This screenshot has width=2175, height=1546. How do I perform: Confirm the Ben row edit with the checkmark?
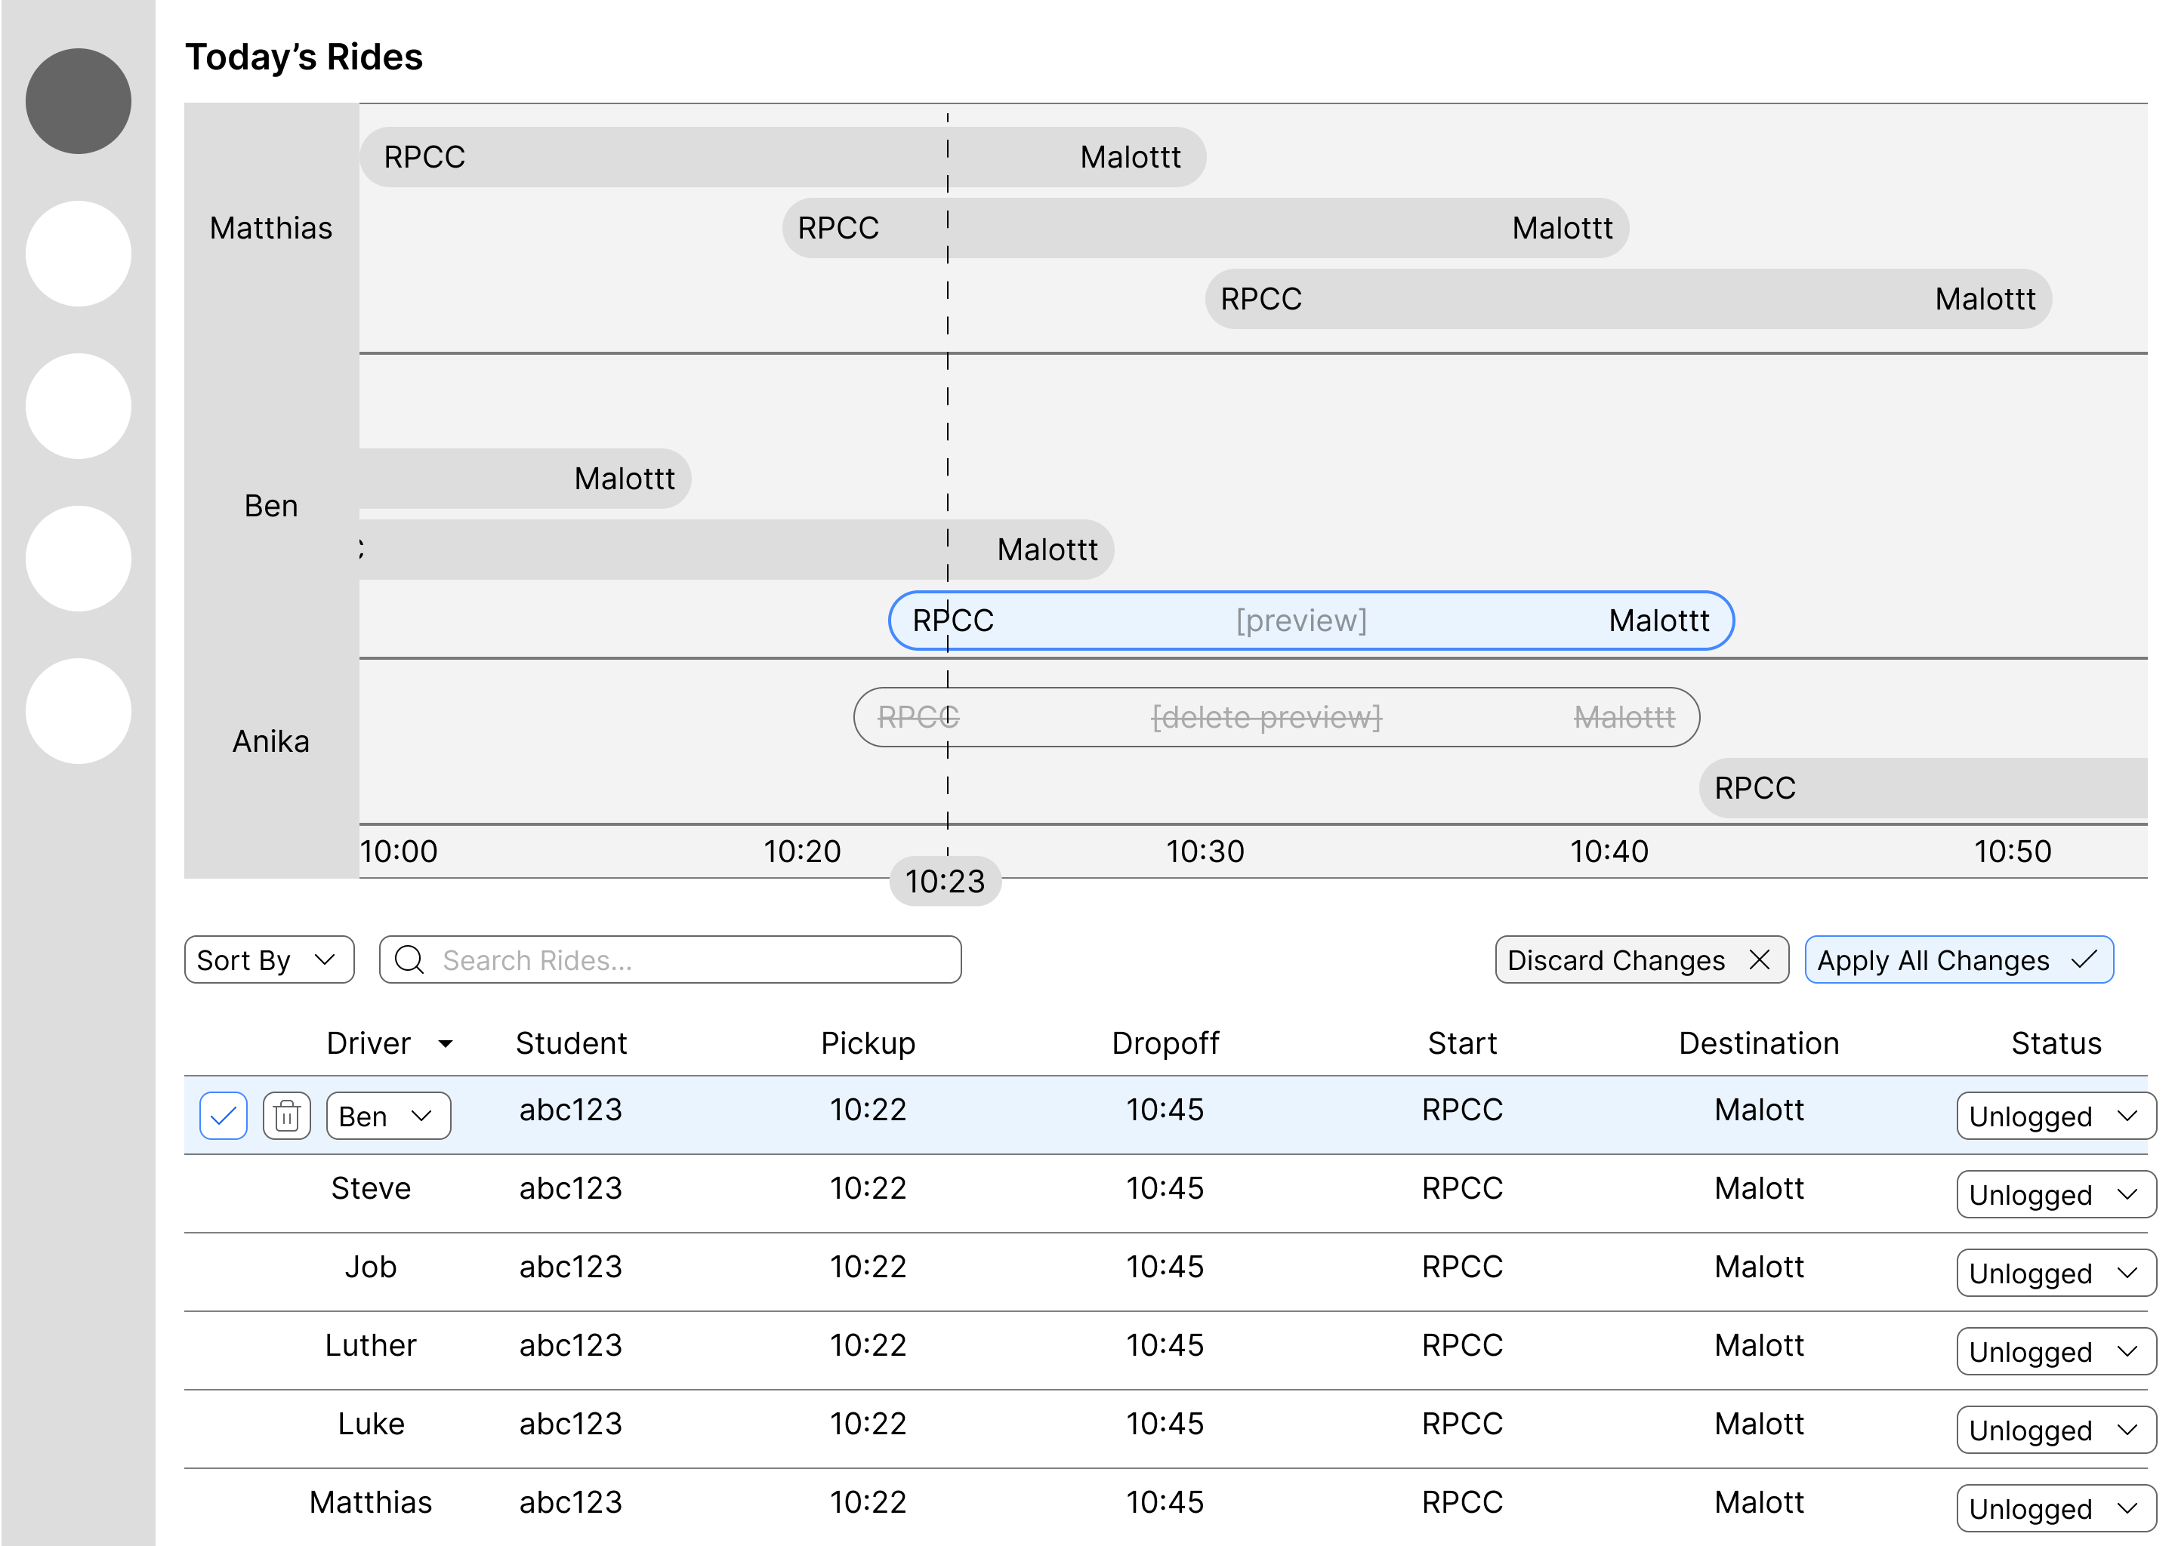(224, 1116)
